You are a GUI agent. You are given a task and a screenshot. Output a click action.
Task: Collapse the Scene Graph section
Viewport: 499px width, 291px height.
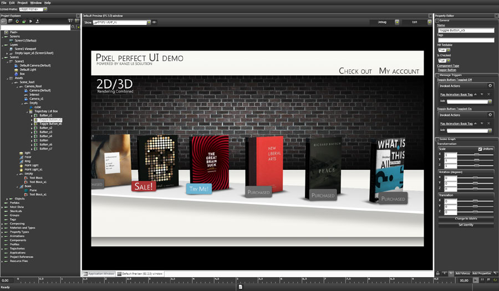click(x=437, y=139)
